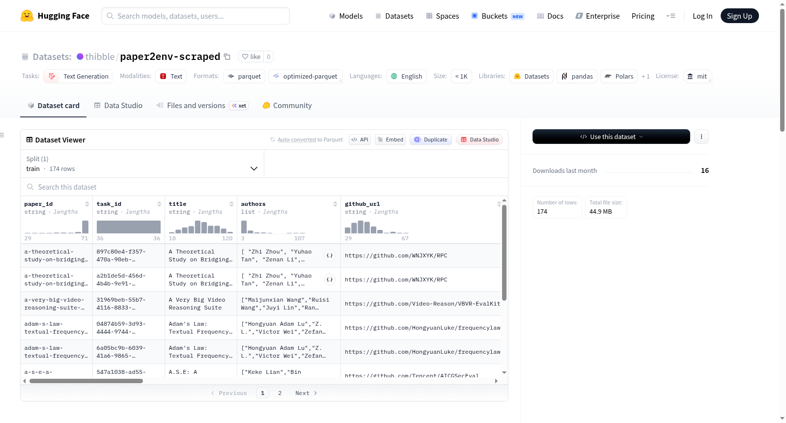Click the Sign Up button

pos(739,16)
